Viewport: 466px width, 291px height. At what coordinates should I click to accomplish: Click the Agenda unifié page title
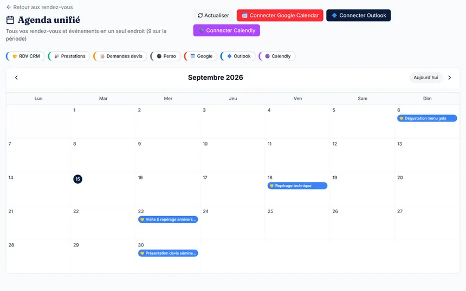pos(49,20)
